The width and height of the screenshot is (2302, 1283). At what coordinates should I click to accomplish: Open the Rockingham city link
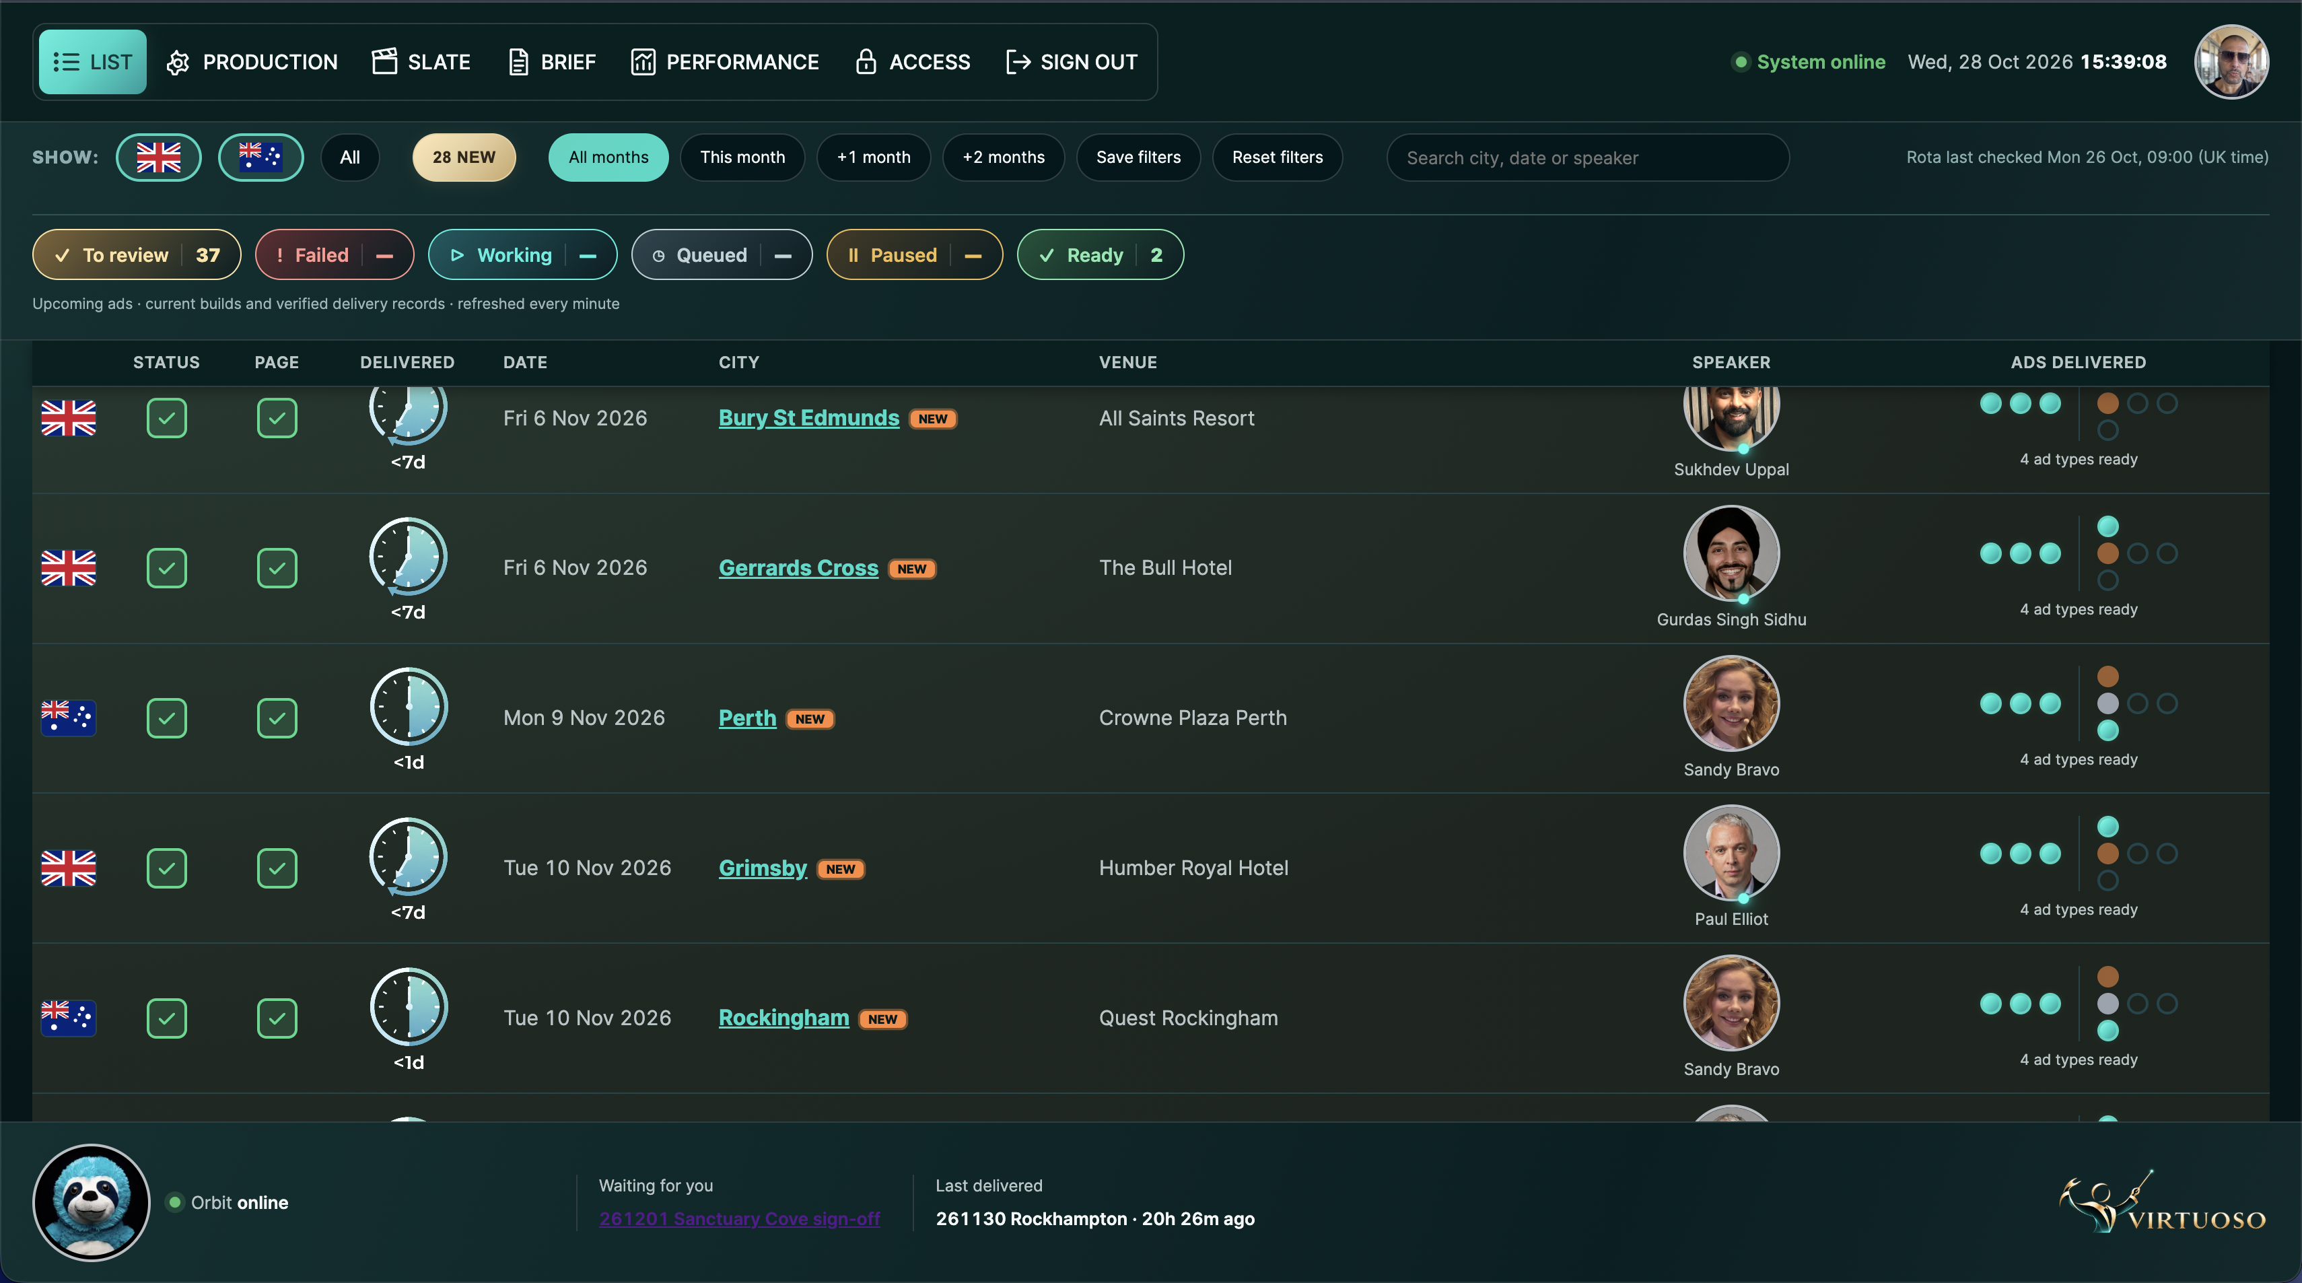pyautogui.click(x=783, y=1018)
